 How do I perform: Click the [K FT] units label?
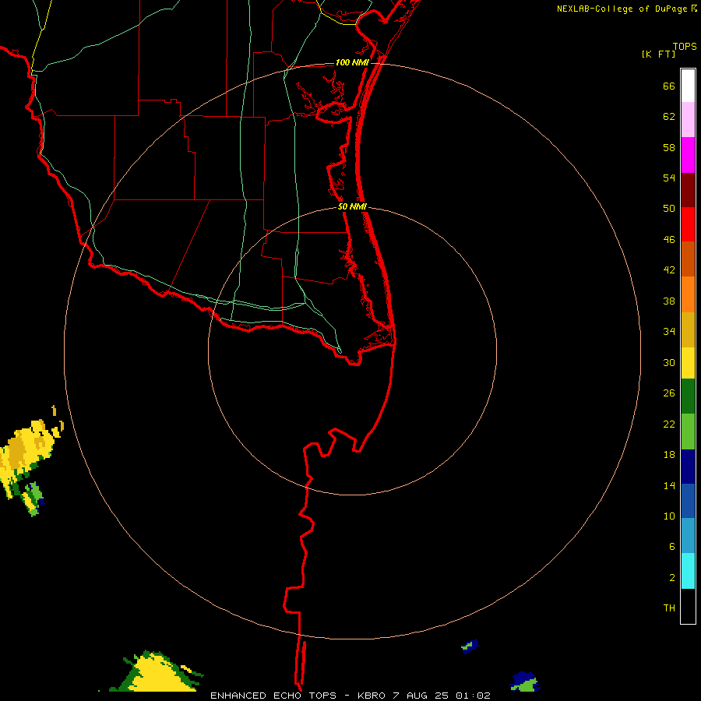click(658, 55)
